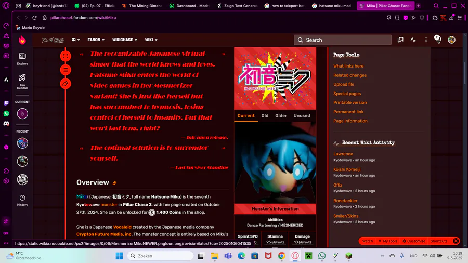This screenshot has height=263, width=468.
Task: Open the three-dots more menu in wiki header
Action: point(426,40)
